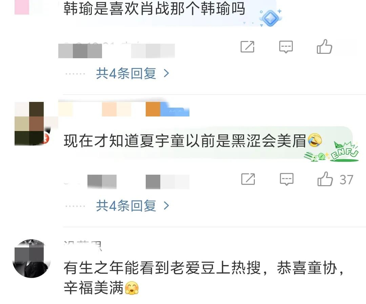Tap the blue diamond badge on first comment
Viewport: 366px width, 304px height.
pos(270,18)
